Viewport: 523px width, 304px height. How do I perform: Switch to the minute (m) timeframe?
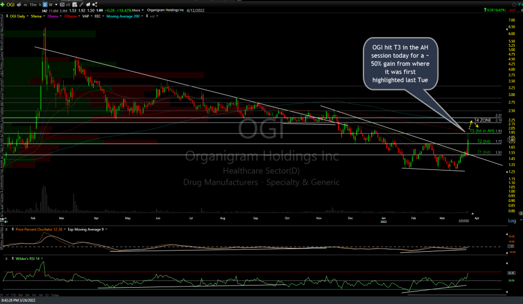coord(26,5)
